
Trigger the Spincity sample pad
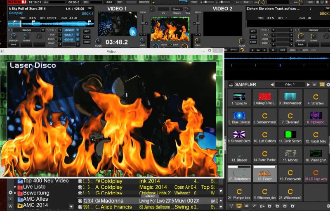point(239,98)
